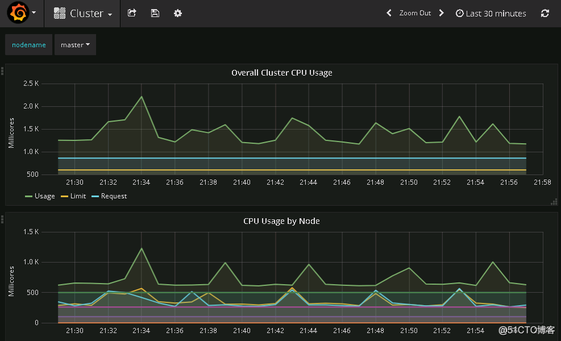The height and width of the screenshot is (341, 561).
Task: Shift time range back with left arrow
Action: click(389, 13)
